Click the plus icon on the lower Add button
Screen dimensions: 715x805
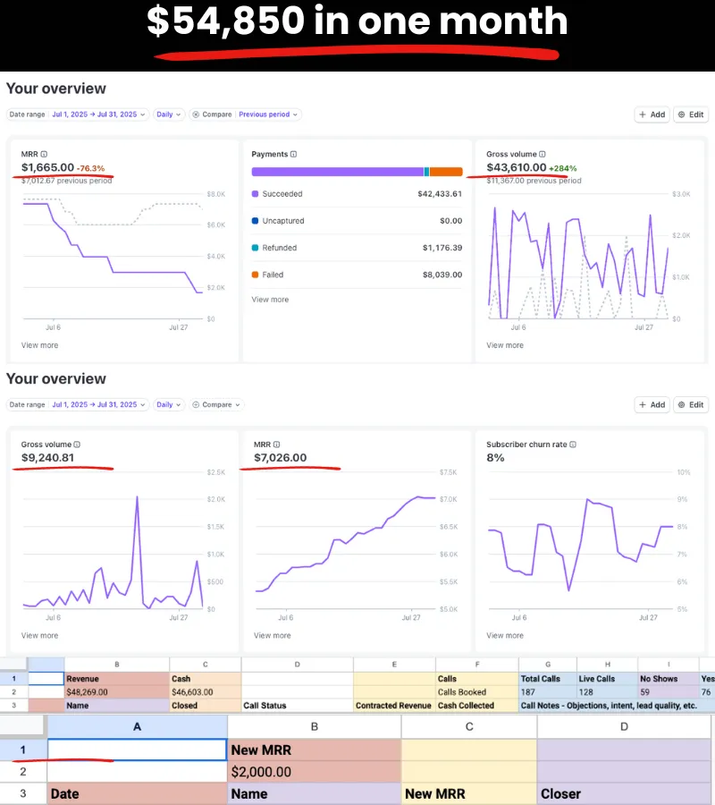click(x=643, y=404)
